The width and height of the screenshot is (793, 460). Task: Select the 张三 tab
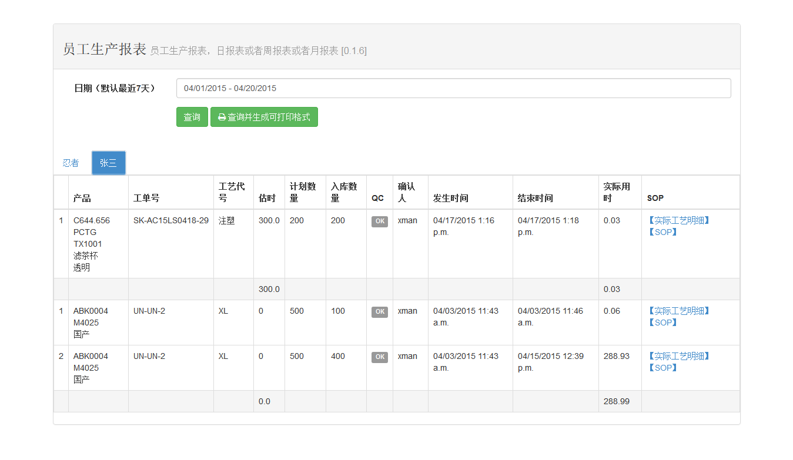tap(108, 163)
